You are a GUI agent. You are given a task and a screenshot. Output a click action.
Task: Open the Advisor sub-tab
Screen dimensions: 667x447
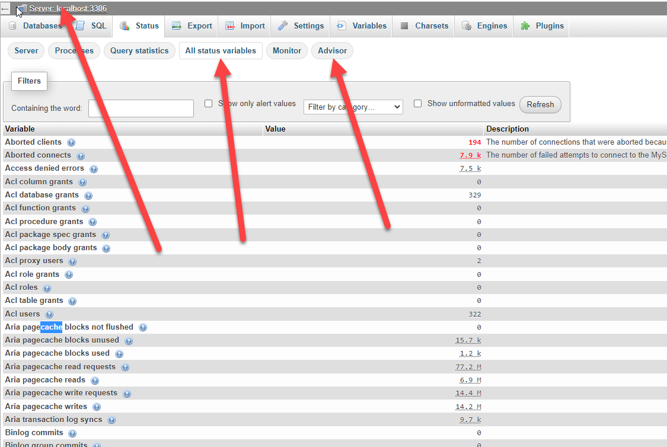pos(332,50)
